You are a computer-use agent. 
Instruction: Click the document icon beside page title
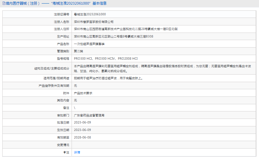[x=4, y=3]
